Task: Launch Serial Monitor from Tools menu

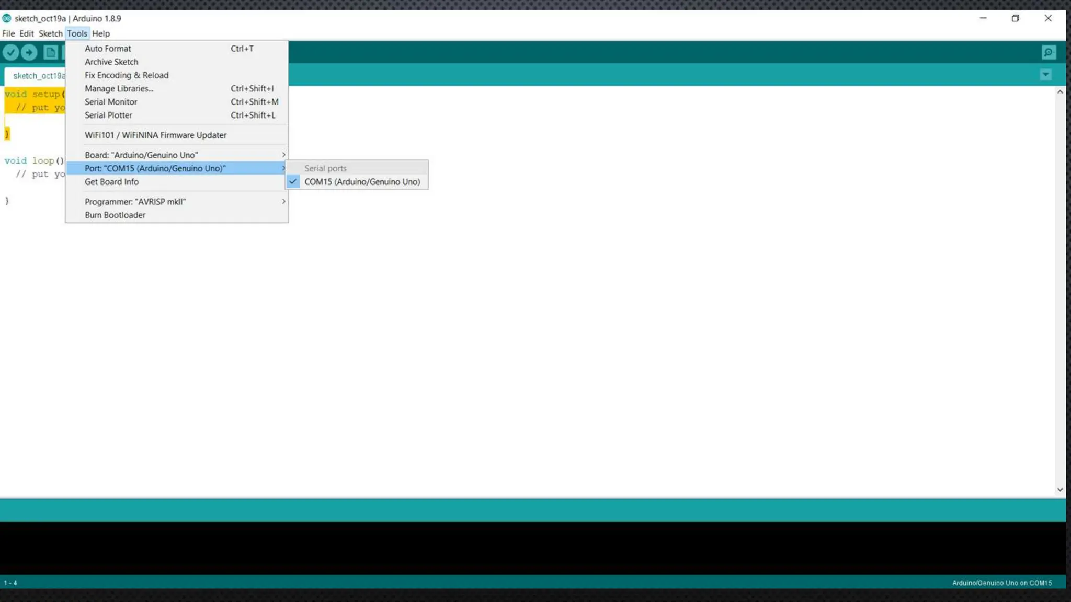Action: [177, 102]
